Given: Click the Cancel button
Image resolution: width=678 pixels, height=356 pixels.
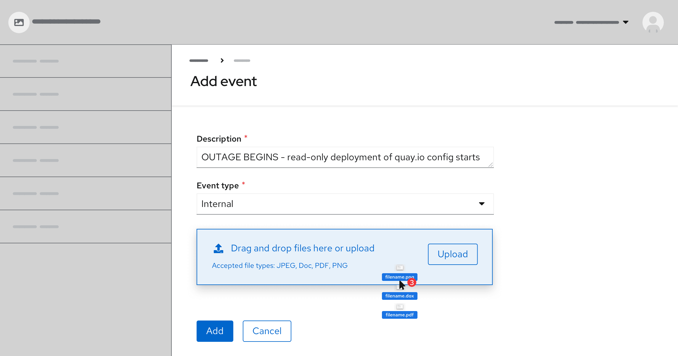Looking at the screenshot, I should click(x=267, y=331).
